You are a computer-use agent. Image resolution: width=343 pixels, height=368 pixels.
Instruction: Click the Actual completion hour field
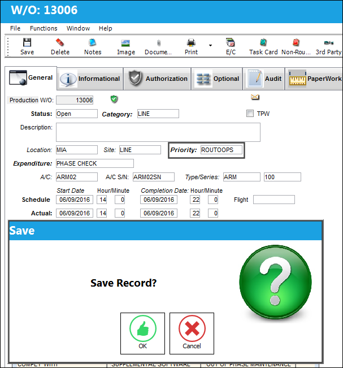pos(195,213)
